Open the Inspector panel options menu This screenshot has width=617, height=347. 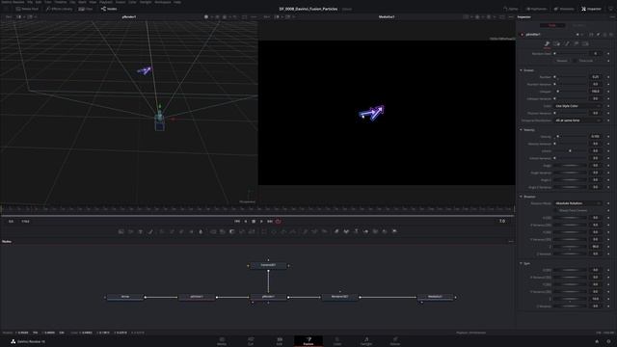tap(612, 17)
